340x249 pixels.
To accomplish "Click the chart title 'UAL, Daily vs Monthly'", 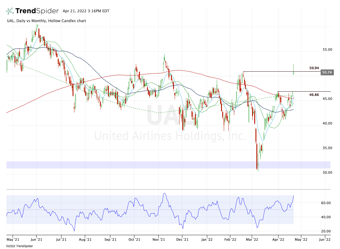I will (x=46, y=21).
